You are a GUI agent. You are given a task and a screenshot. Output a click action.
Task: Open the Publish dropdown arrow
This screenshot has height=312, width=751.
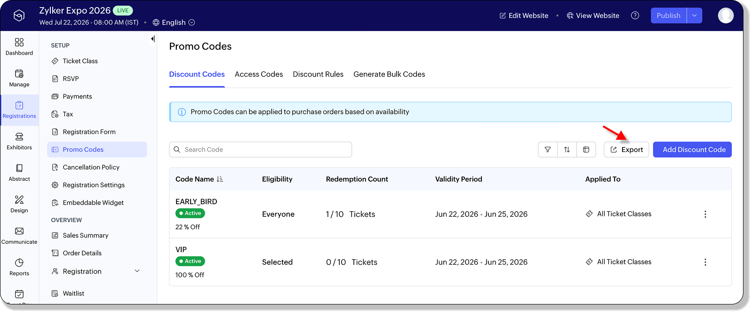pyautogui.click(x=695, y=16)
